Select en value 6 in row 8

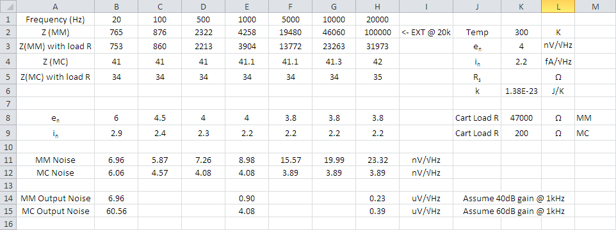(116, 118)
